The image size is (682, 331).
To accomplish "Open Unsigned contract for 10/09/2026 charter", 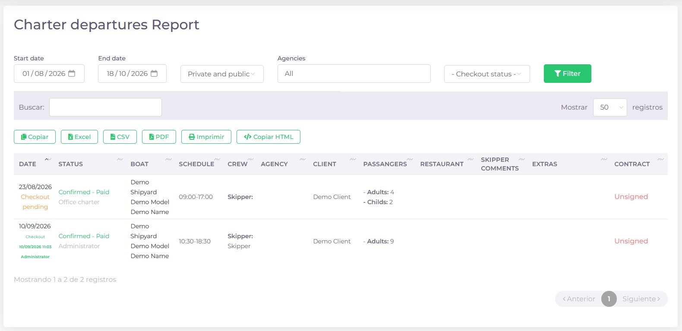I will coord(631,241).
